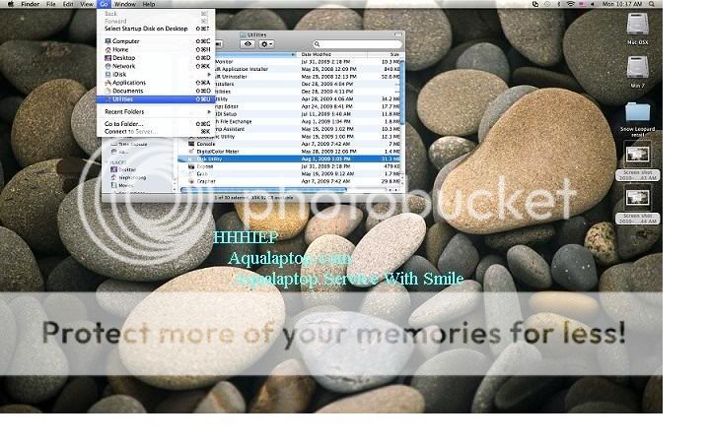Click the Bluetooth icon in menu bar
711x444 pixels.
[556, 5]
